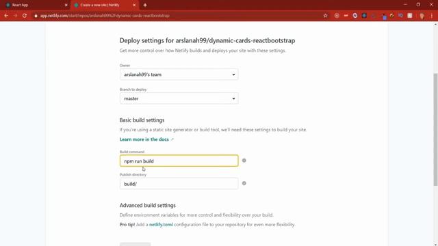
Task: Open a new browser tab with plus icon
Action: pyautogui.click(x=144, y=5)
